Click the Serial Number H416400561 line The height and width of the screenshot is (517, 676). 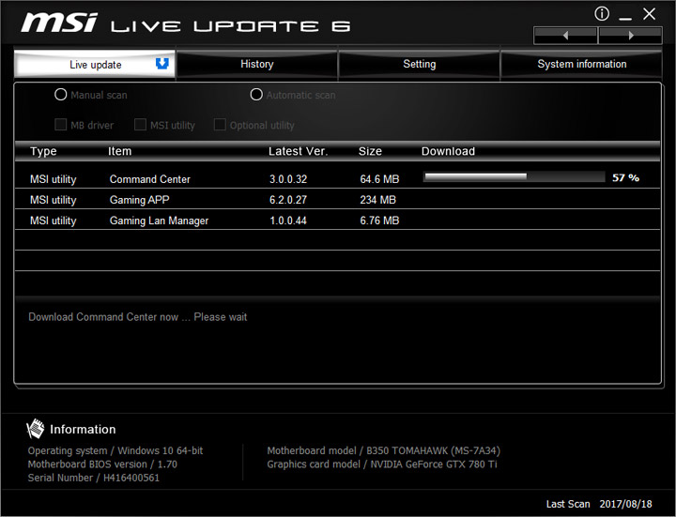tap(94, 478)
